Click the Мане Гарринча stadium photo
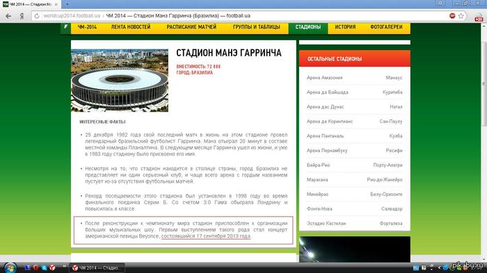 [x=120, y=81]
